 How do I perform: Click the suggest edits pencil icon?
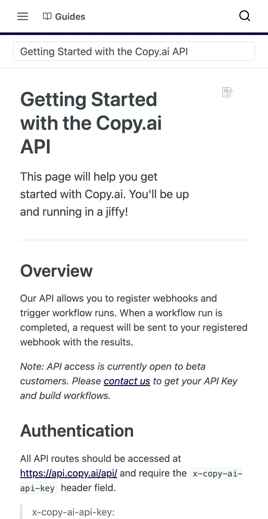point(228,92)
